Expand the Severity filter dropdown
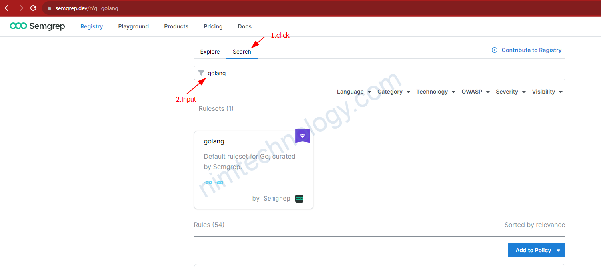This screenshot has height=271, width=601. (x=511, y=92)
